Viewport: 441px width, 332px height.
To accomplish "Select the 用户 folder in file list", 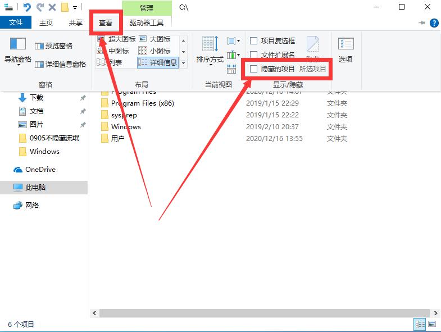I will click(118, 138).
